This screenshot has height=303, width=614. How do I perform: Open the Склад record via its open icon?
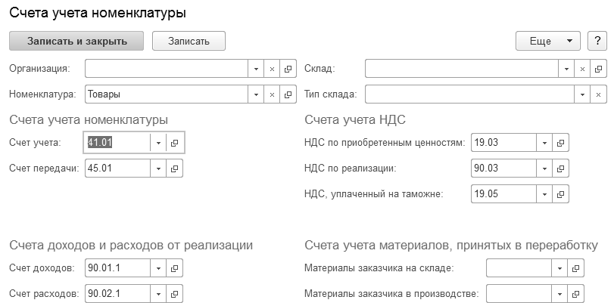pyautogui.click(x=599, y=69)
